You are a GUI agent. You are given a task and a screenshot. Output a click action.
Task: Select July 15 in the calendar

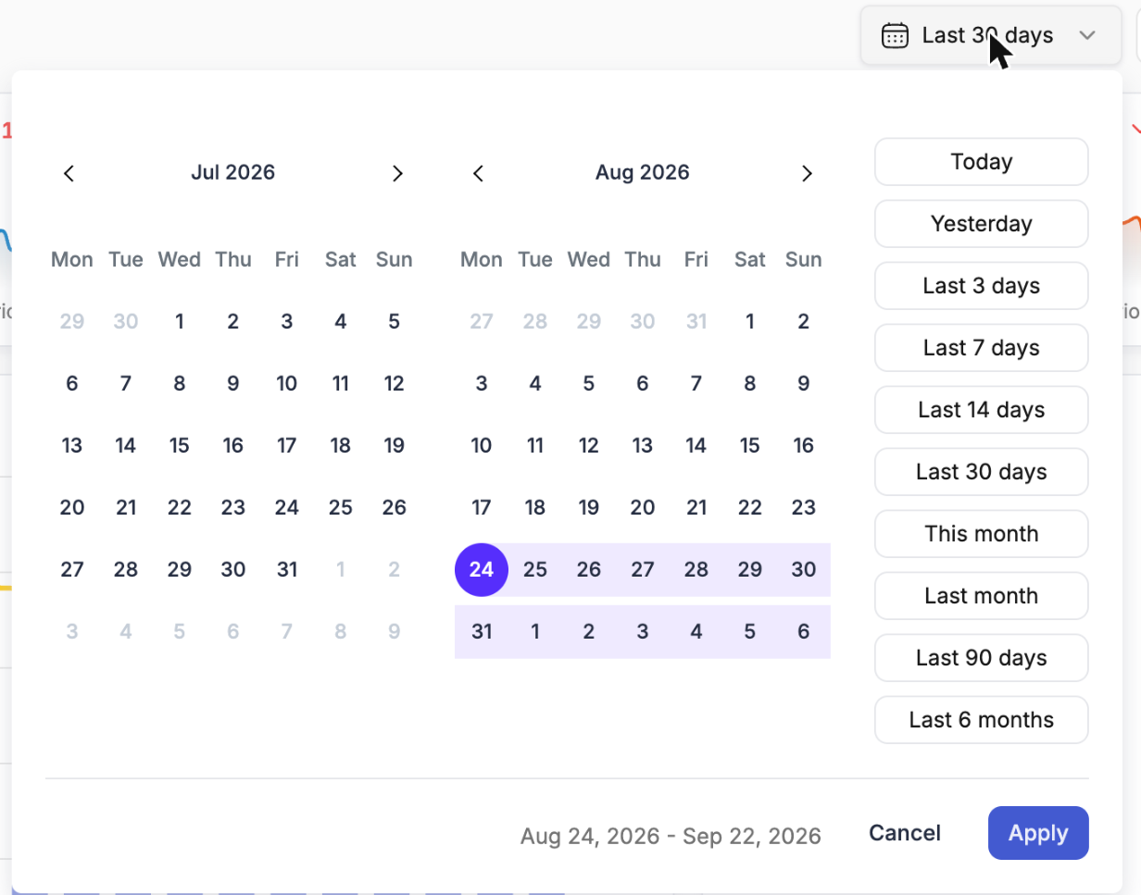click(x=180, y=445)
